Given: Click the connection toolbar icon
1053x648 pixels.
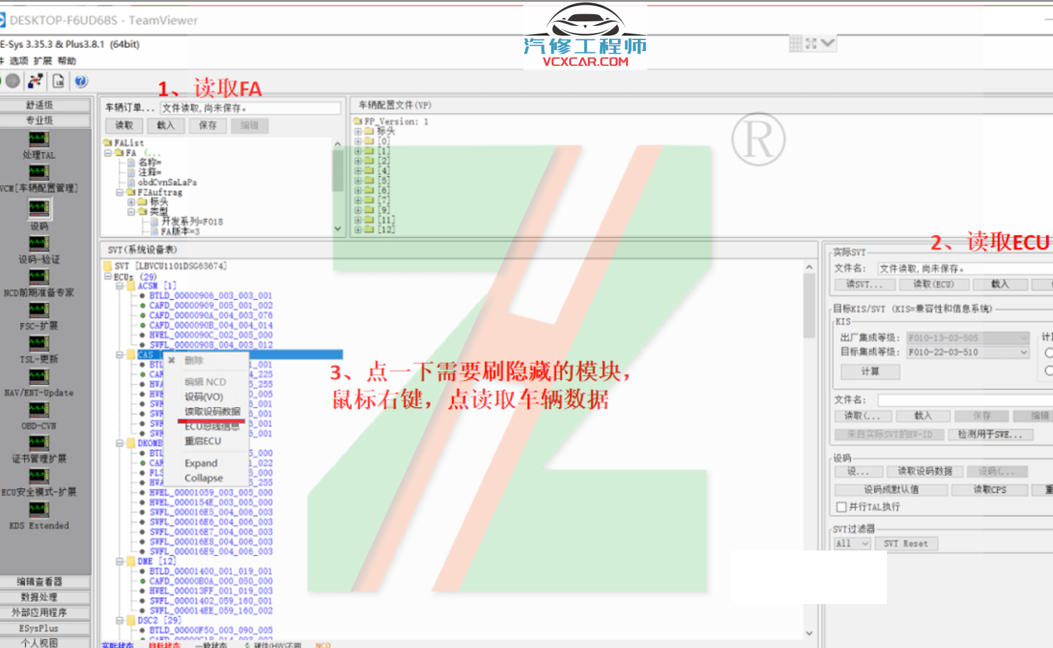Looking at the screenshot, I should (x=36, y=81).
